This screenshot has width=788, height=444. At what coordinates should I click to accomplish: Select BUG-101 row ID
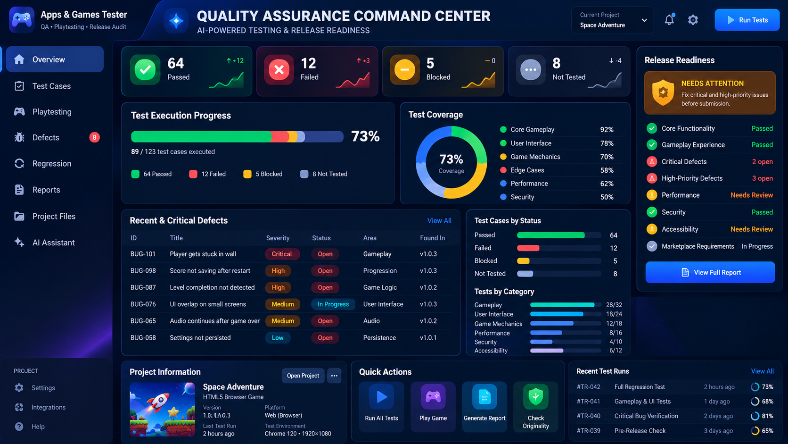coord(143,254)
